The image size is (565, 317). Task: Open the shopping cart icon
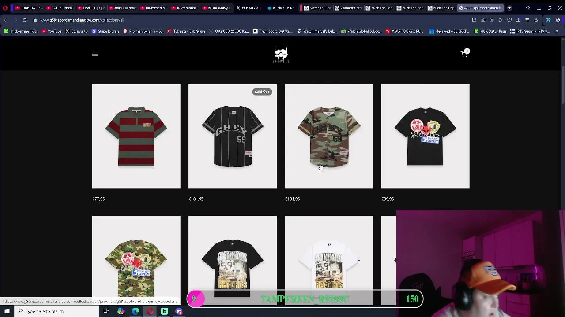(464, 53)
